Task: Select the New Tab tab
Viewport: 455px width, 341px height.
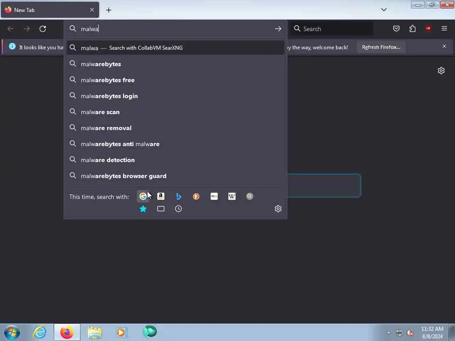Action: pyautogui.click(x=50, y=10)
